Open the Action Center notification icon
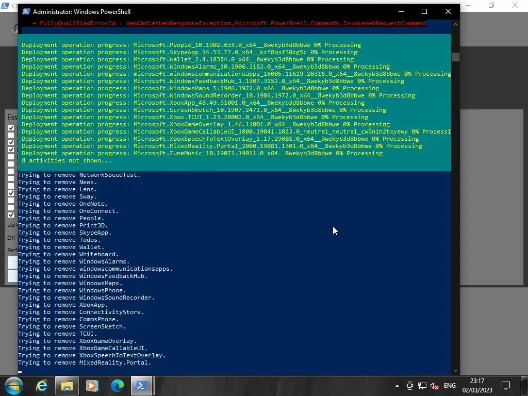 pos(506,386)
